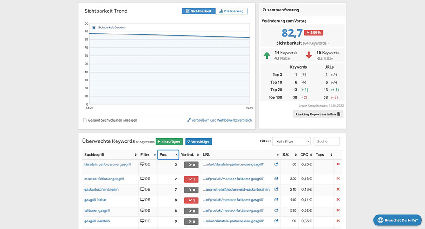Open Brauchst Du Hilfe? help button
425x229 pixels.
point(398,220)
